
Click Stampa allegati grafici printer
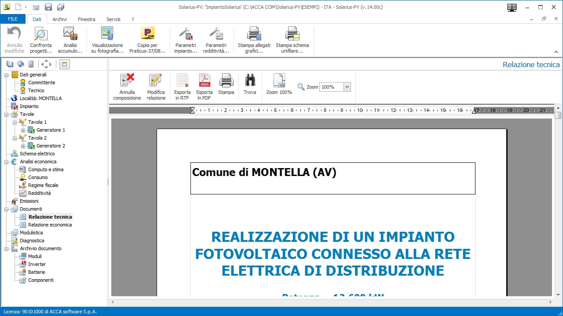[x=254, y=33]
